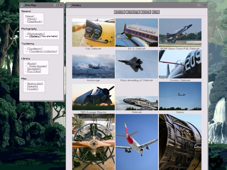Open the Oshkosh US Air Force jet photo
Screen dimensions: 227x170
click(137, 103)
